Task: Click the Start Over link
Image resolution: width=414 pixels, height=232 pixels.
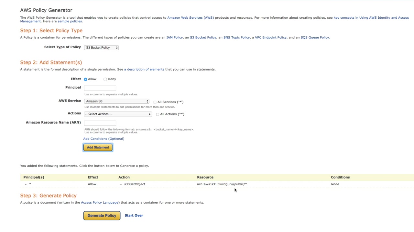Action: (134, 216)
